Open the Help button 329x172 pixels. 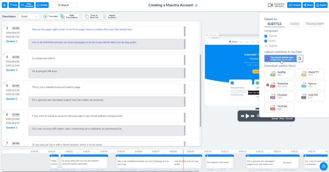14,5
